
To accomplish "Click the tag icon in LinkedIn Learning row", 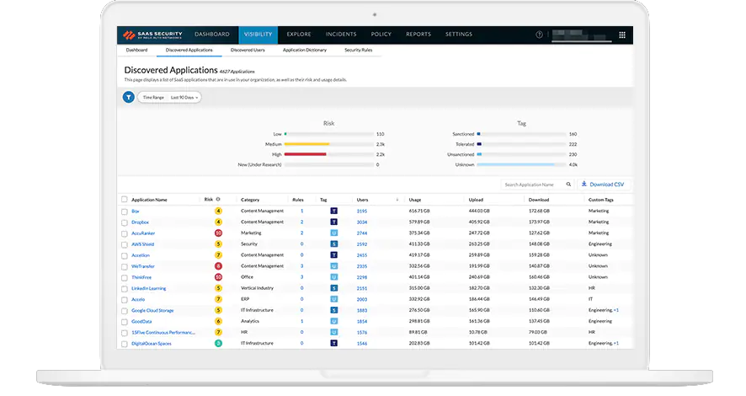I will 334,288.
